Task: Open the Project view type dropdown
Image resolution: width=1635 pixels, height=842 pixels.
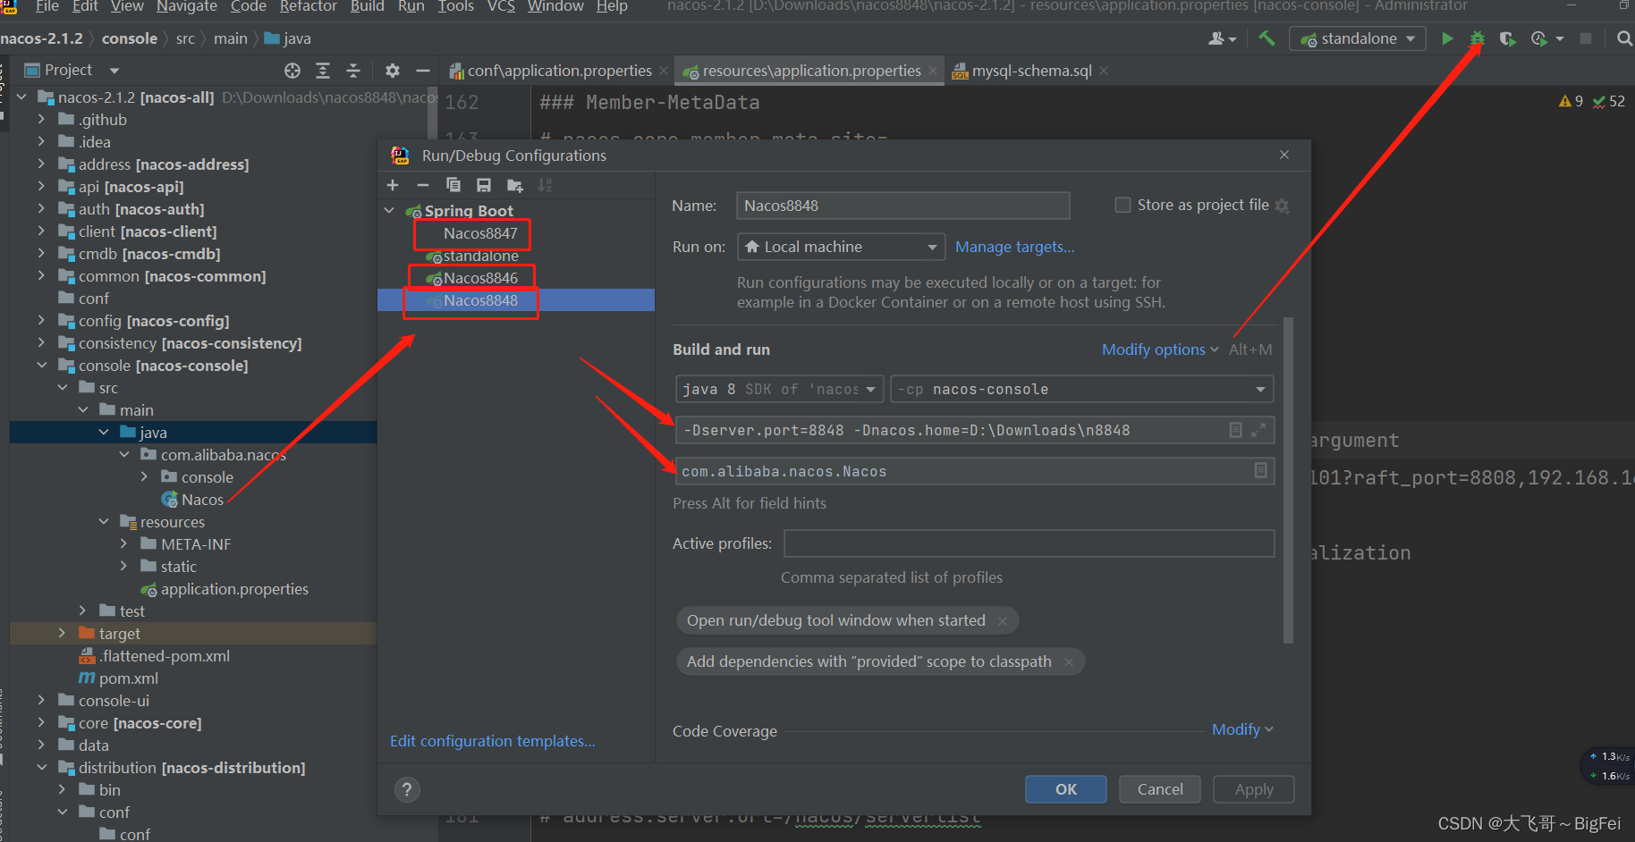Action: [x=114, y=71]
